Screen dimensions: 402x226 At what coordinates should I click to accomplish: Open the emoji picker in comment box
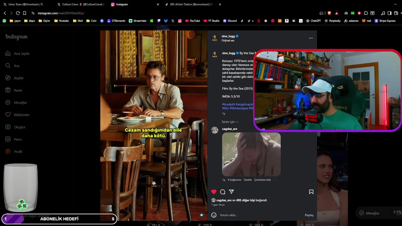click(214, 215)
